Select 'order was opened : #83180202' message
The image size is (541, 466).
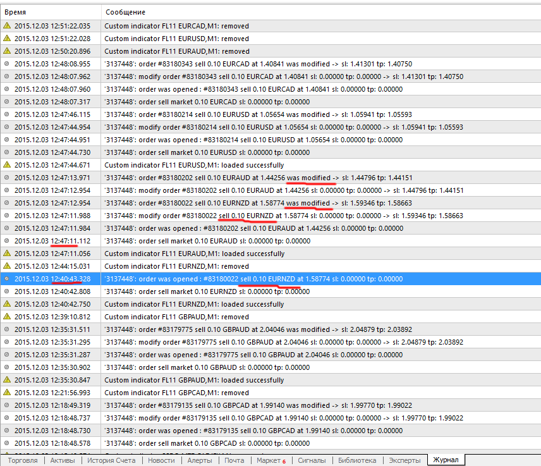coord(253,228)
